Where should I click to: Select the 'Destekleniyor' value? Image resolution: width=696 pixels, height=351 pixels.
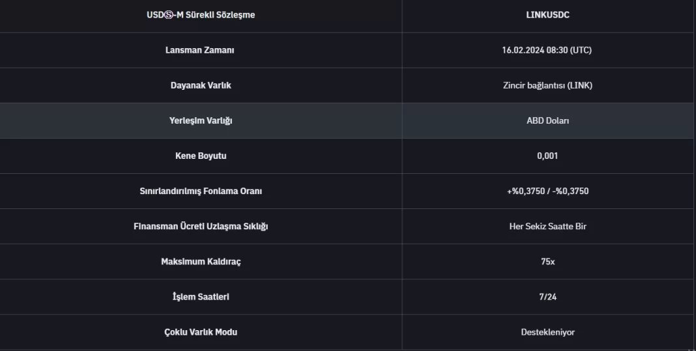pyautogui.click(x=547, y=331)
